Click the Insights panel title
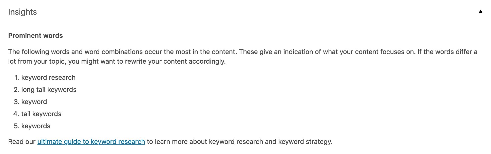 22,12
